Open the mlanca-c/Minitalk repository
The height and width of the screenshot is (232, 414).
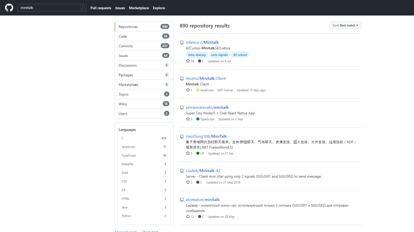(x=202, y=42)
